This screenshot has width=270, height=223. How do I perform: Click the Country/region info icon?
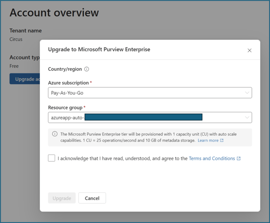(x=86, y=69)
